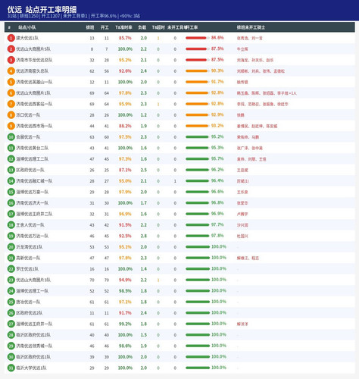Select station name 优选山大商圈片3队
This screenshot has height=379, width=359.
coord(33,280)
